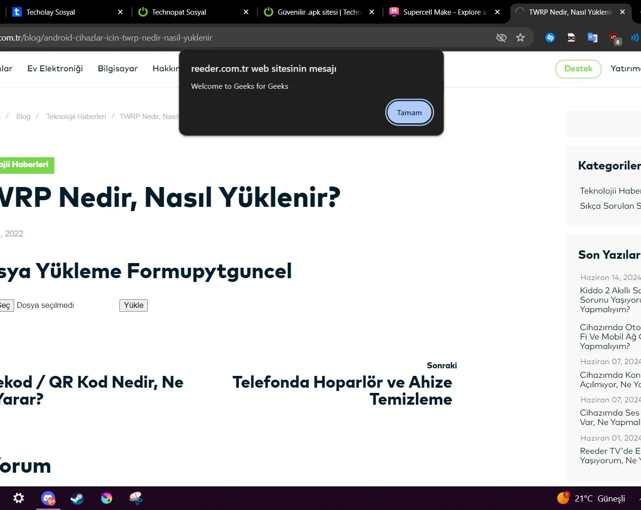
Task: Open Blog breadcrumb link
Action: (23, 117)
